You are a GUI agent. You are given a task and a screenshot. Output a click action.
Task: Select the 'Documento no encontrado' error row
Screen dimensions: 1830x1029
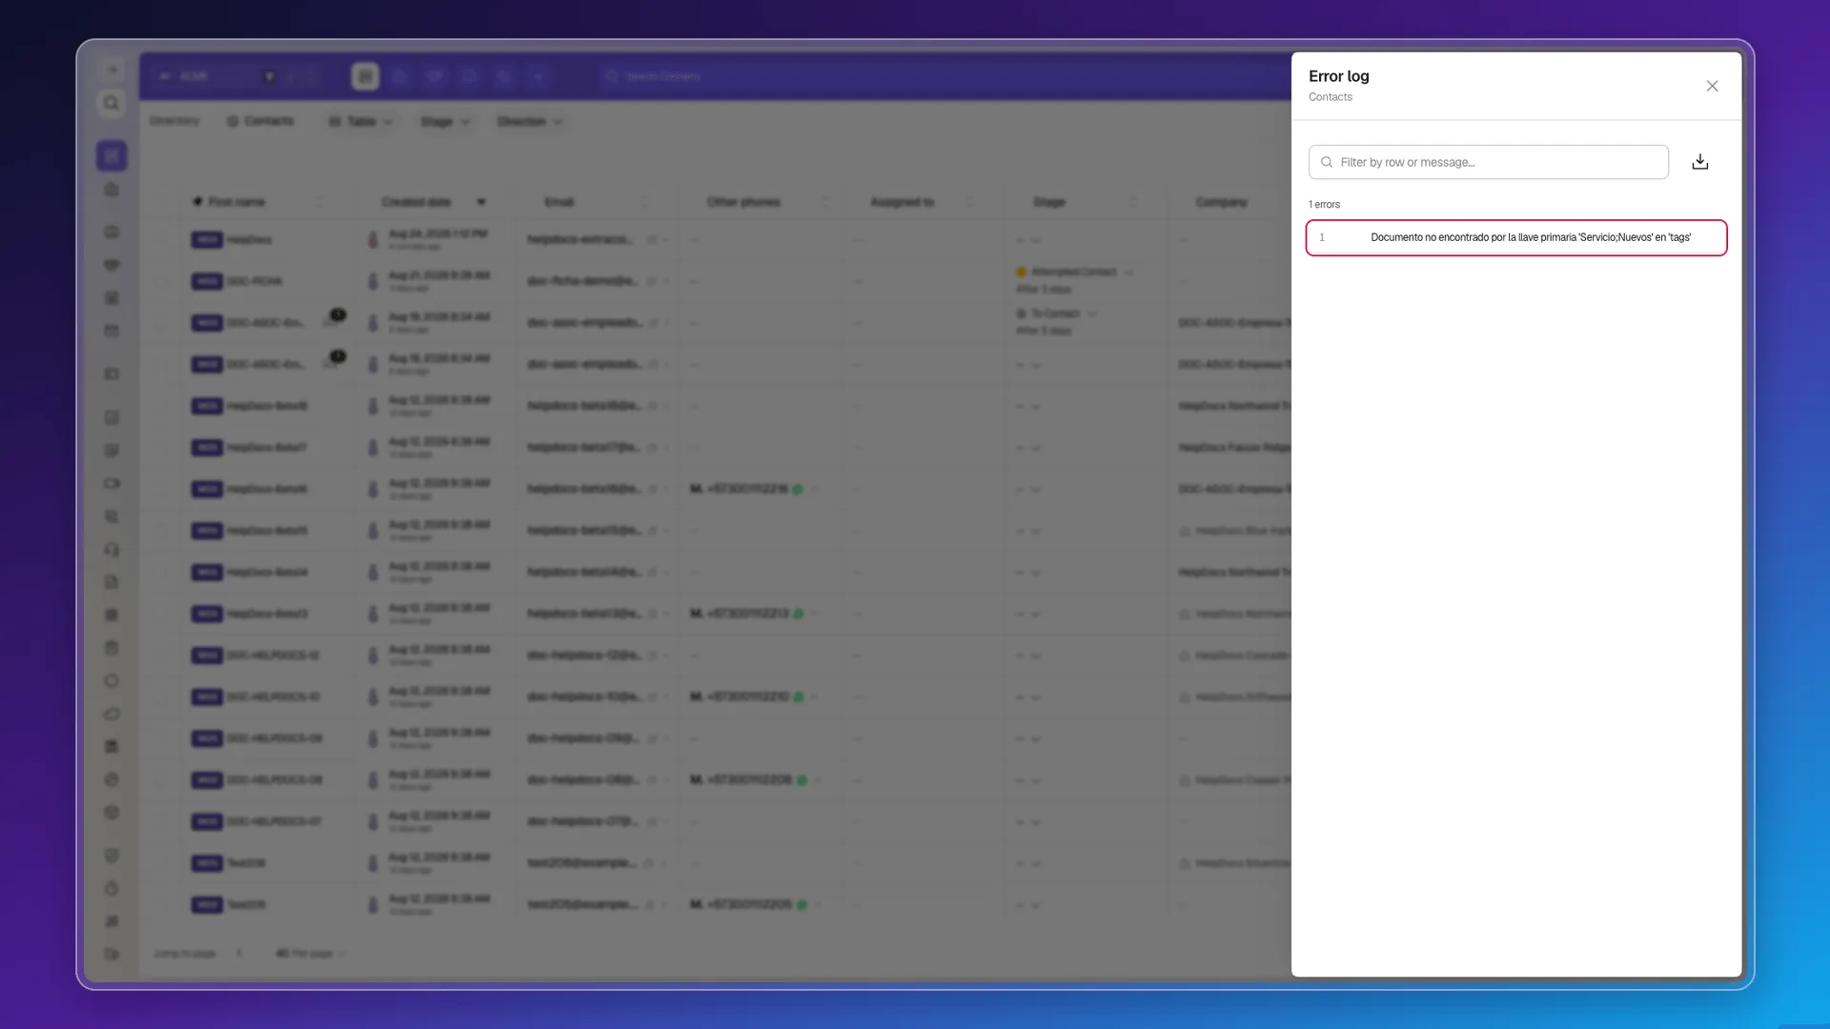click(x=1515, y=237)
